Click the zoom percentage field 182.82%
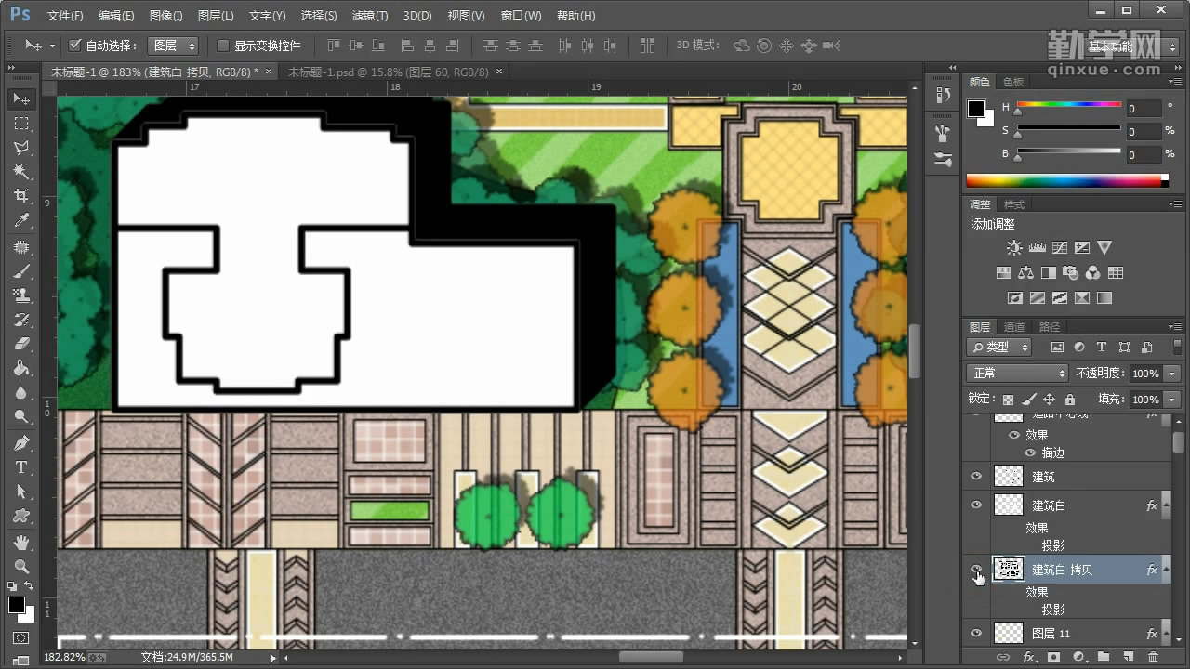The image size is (1190, 669). [x=65, y=657]
